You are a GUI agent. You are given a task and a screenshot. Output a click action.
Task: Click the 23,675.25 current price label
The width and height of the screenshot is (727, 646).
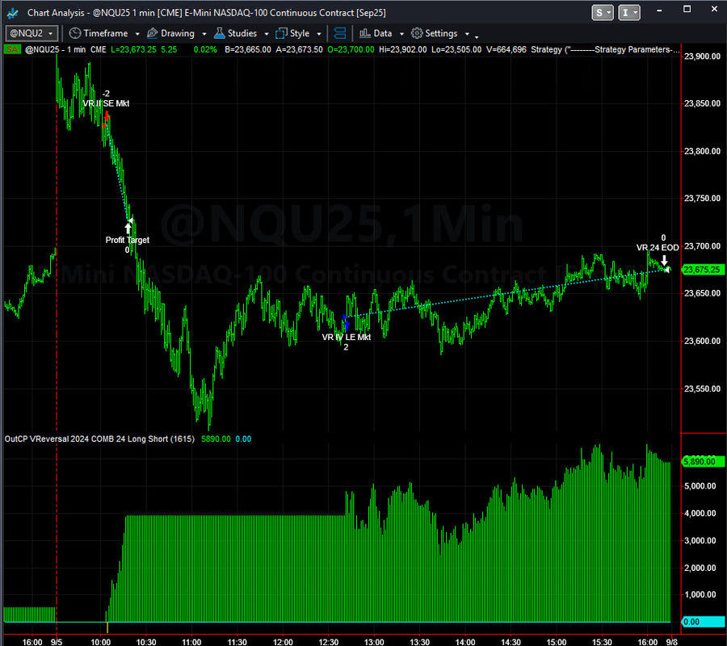click(702, 270)
